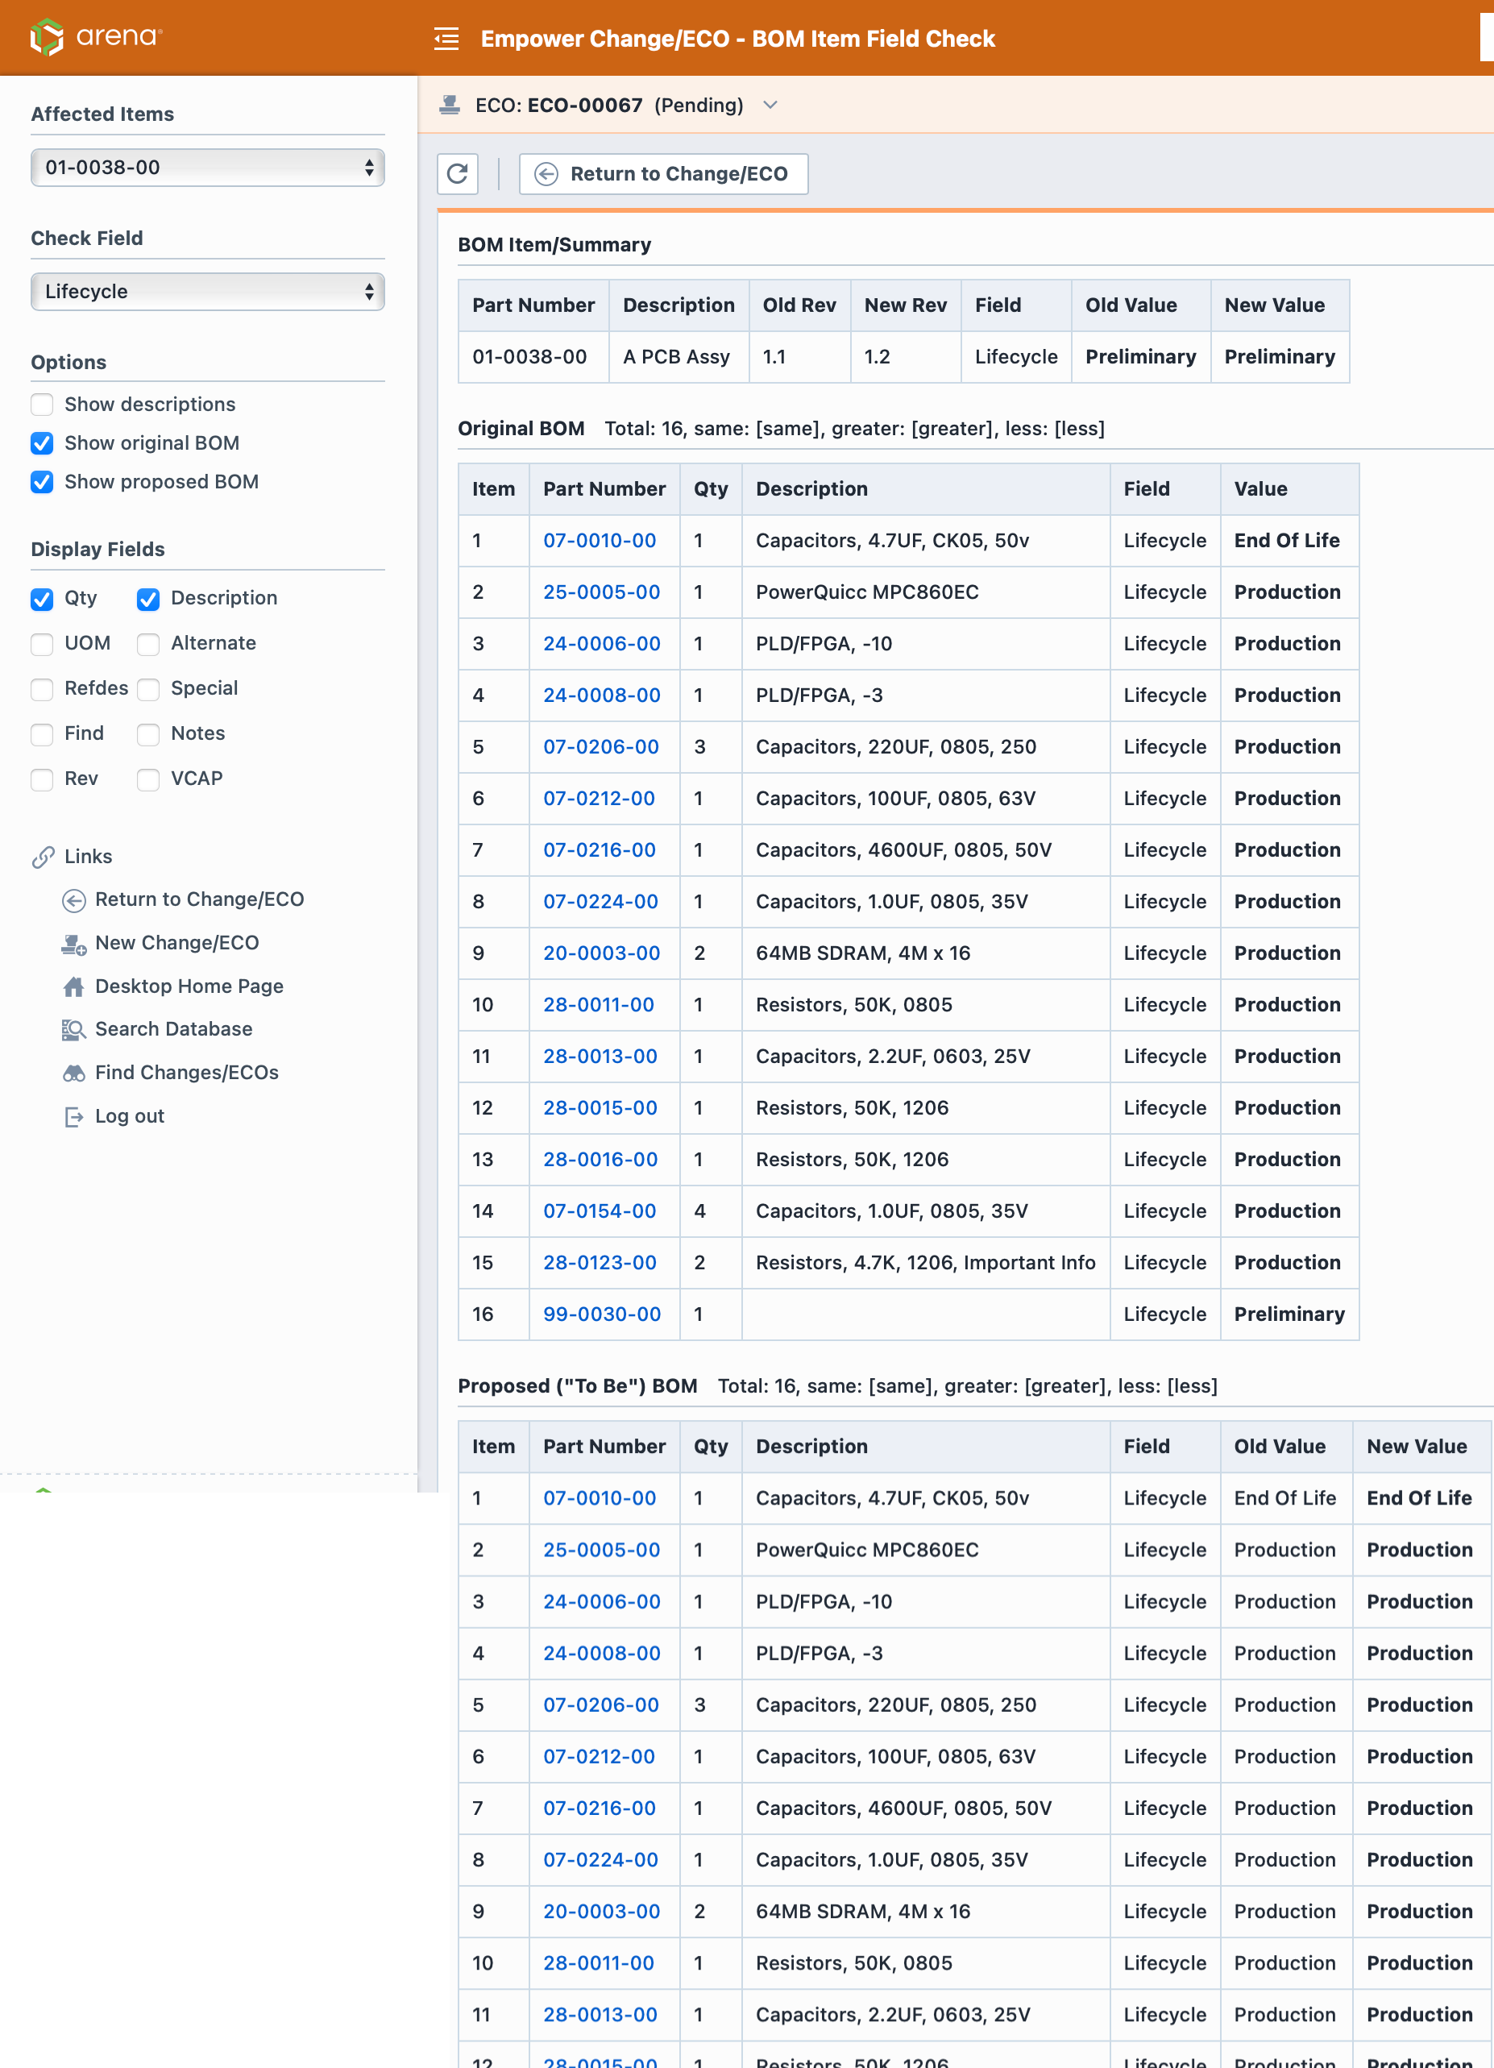This screenshot has width=1494, height=2068.
Task: Expand the ECO-00067 chevron menu
Action: pyautogui.click(x=770, y=105)
